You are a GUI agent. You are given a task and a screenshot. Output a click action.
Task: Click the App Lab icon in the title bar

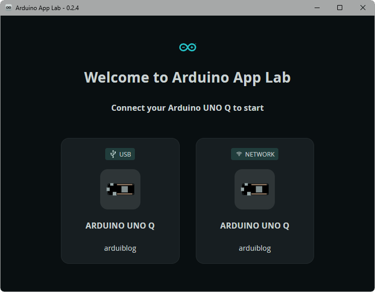pyautogui.click(x=9, y=8)
